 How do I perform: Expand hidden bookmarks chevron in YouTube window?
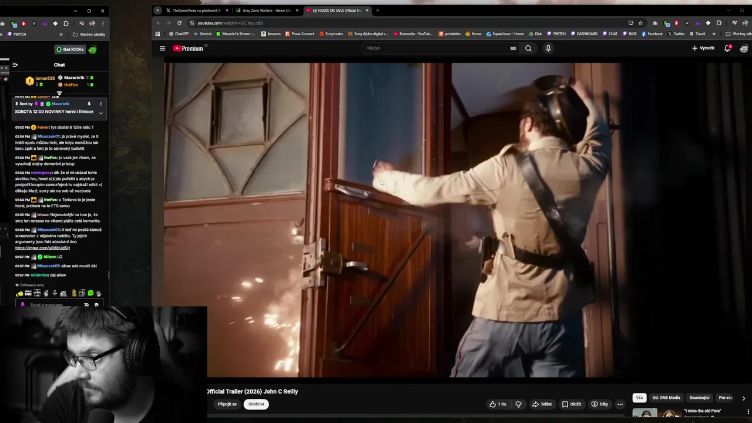pos(714,34)
